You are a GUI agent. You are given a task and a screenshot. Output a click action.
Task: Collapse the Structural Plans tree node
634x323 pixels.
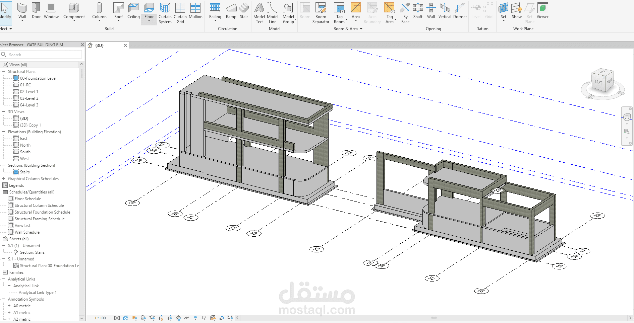4,72
